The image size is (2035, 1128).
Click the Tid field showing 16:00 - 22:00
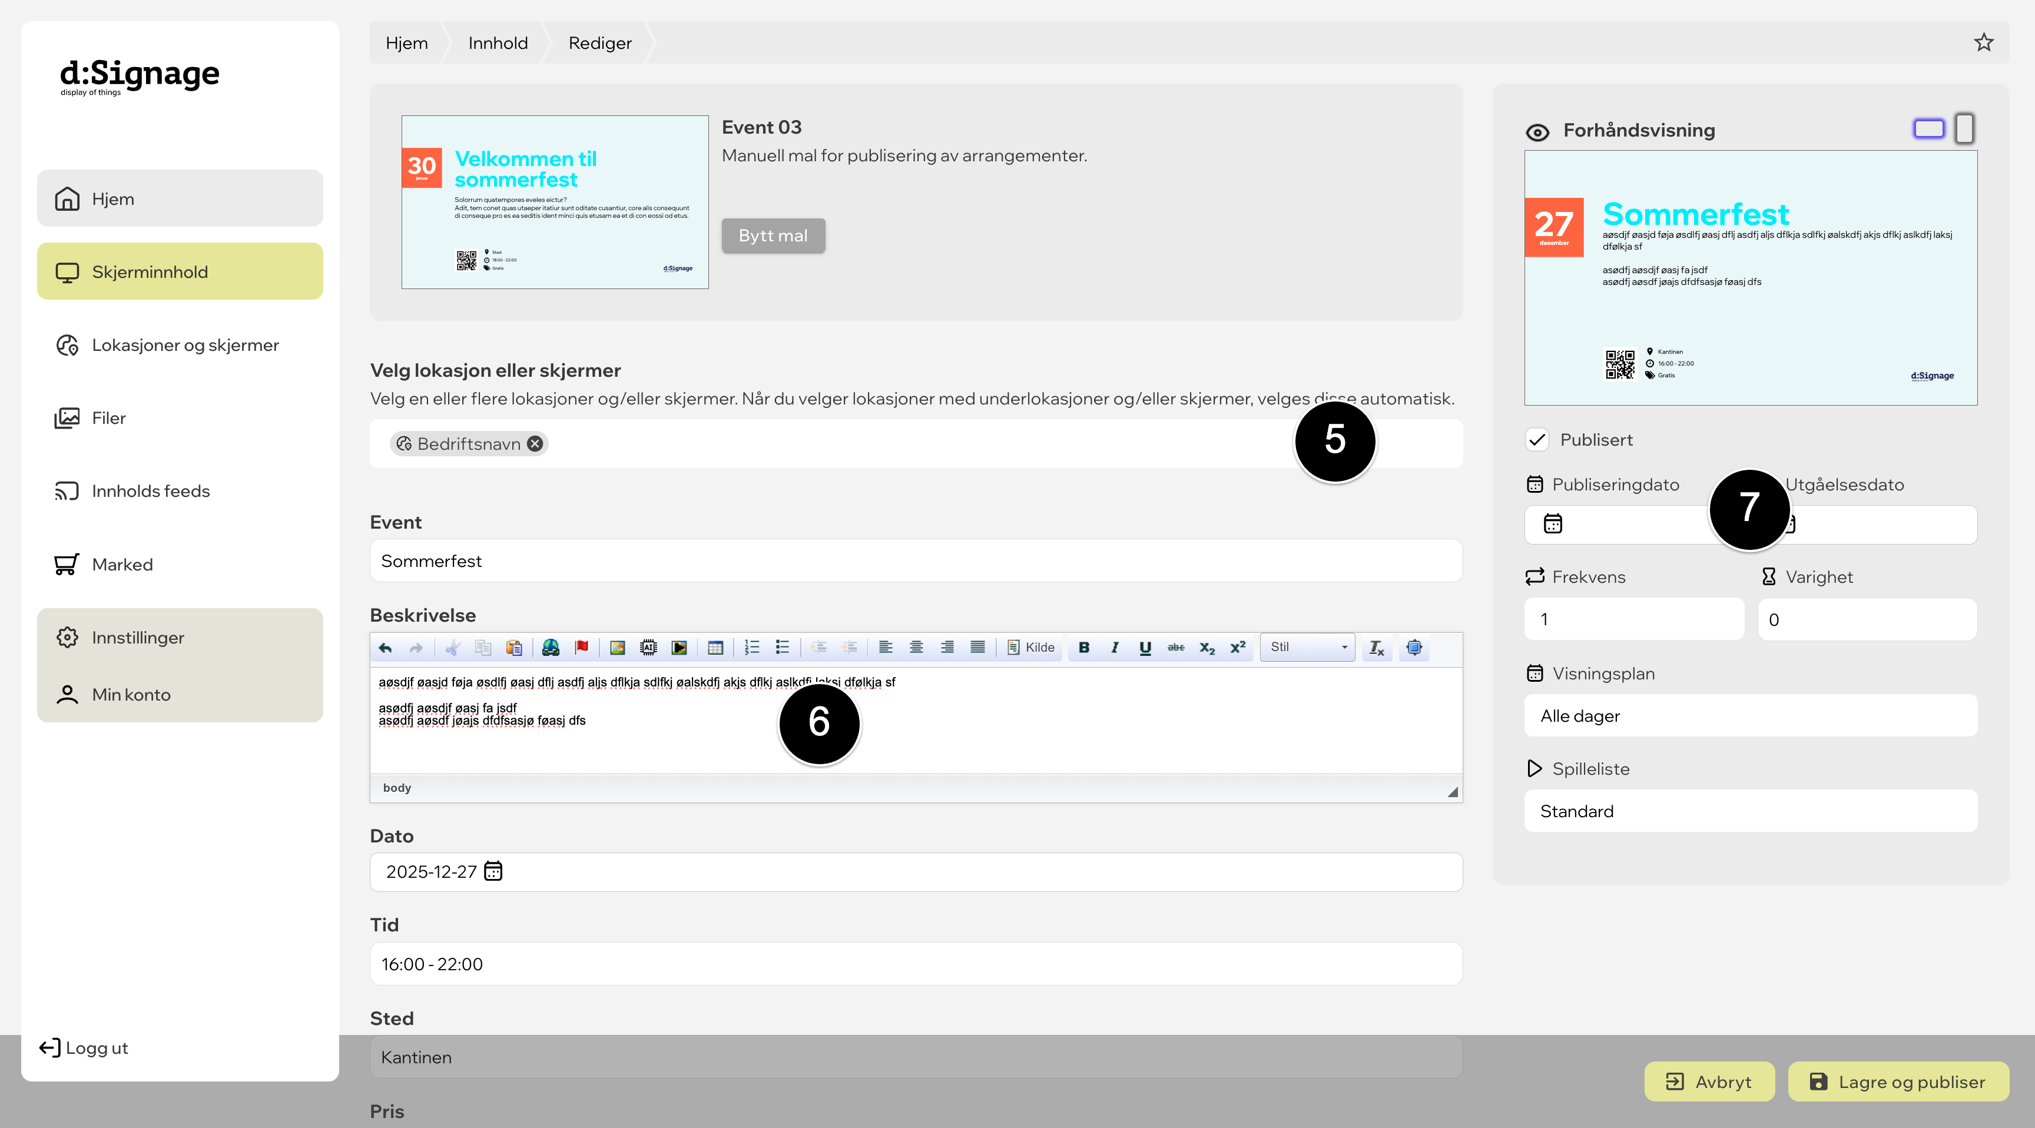pos(916,964)
